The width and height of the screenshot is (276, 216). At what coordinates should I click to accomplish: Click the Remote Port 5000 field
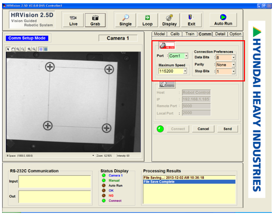(196, 106)
